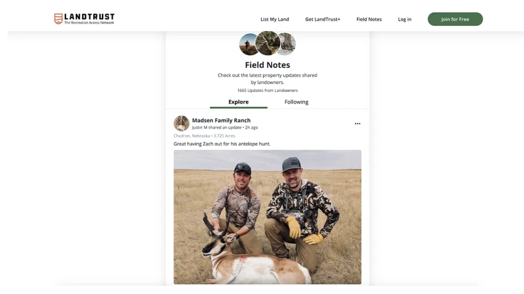Click the LandTrust shield logo icon
524x294 pixels.
coord(58,19)
